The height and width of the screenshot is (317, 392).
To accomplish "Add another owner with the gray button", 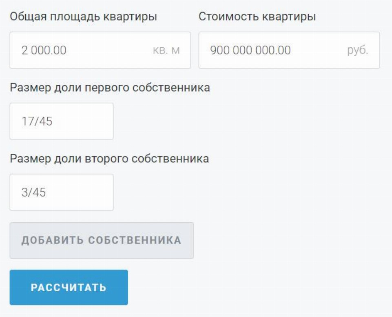I will [x=102, y=240].
